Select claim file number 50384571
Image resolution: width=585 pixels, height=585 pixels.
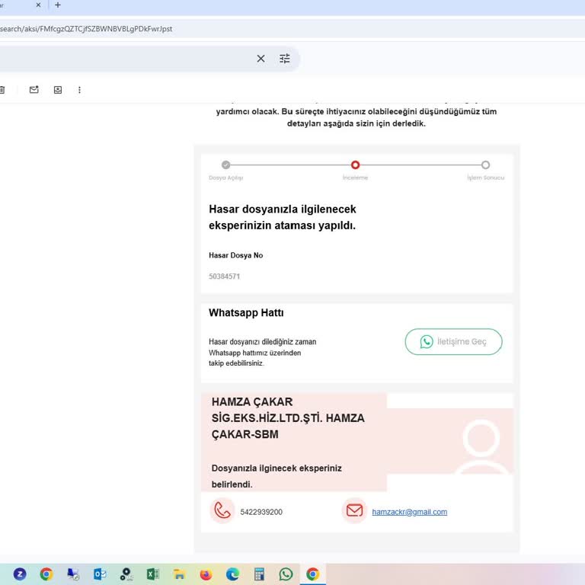pos(224,277)
